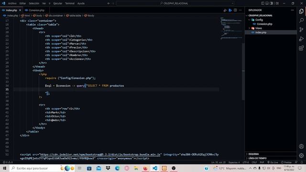
Task: Open File Explorer from the taskbar
Action: pos(136,168)
